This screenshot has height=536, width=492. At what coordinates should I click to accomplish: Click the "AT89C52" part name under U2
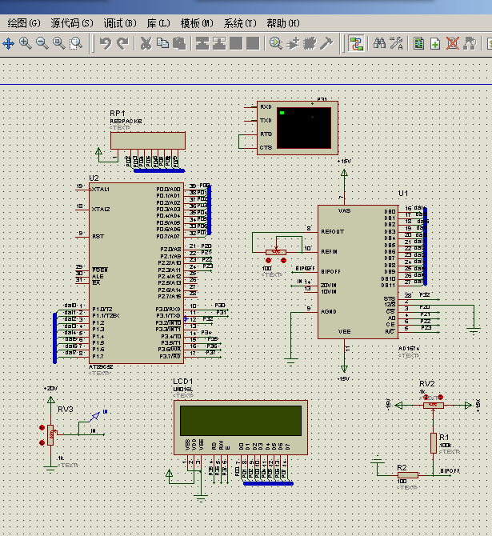click(x=101, y=367)
